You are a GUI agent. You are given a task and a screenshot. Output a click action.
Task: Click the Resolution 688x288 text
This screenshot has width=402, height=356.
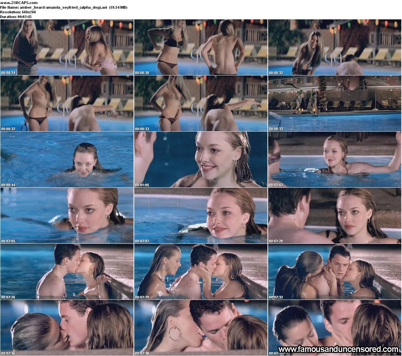tap(18, 12)
